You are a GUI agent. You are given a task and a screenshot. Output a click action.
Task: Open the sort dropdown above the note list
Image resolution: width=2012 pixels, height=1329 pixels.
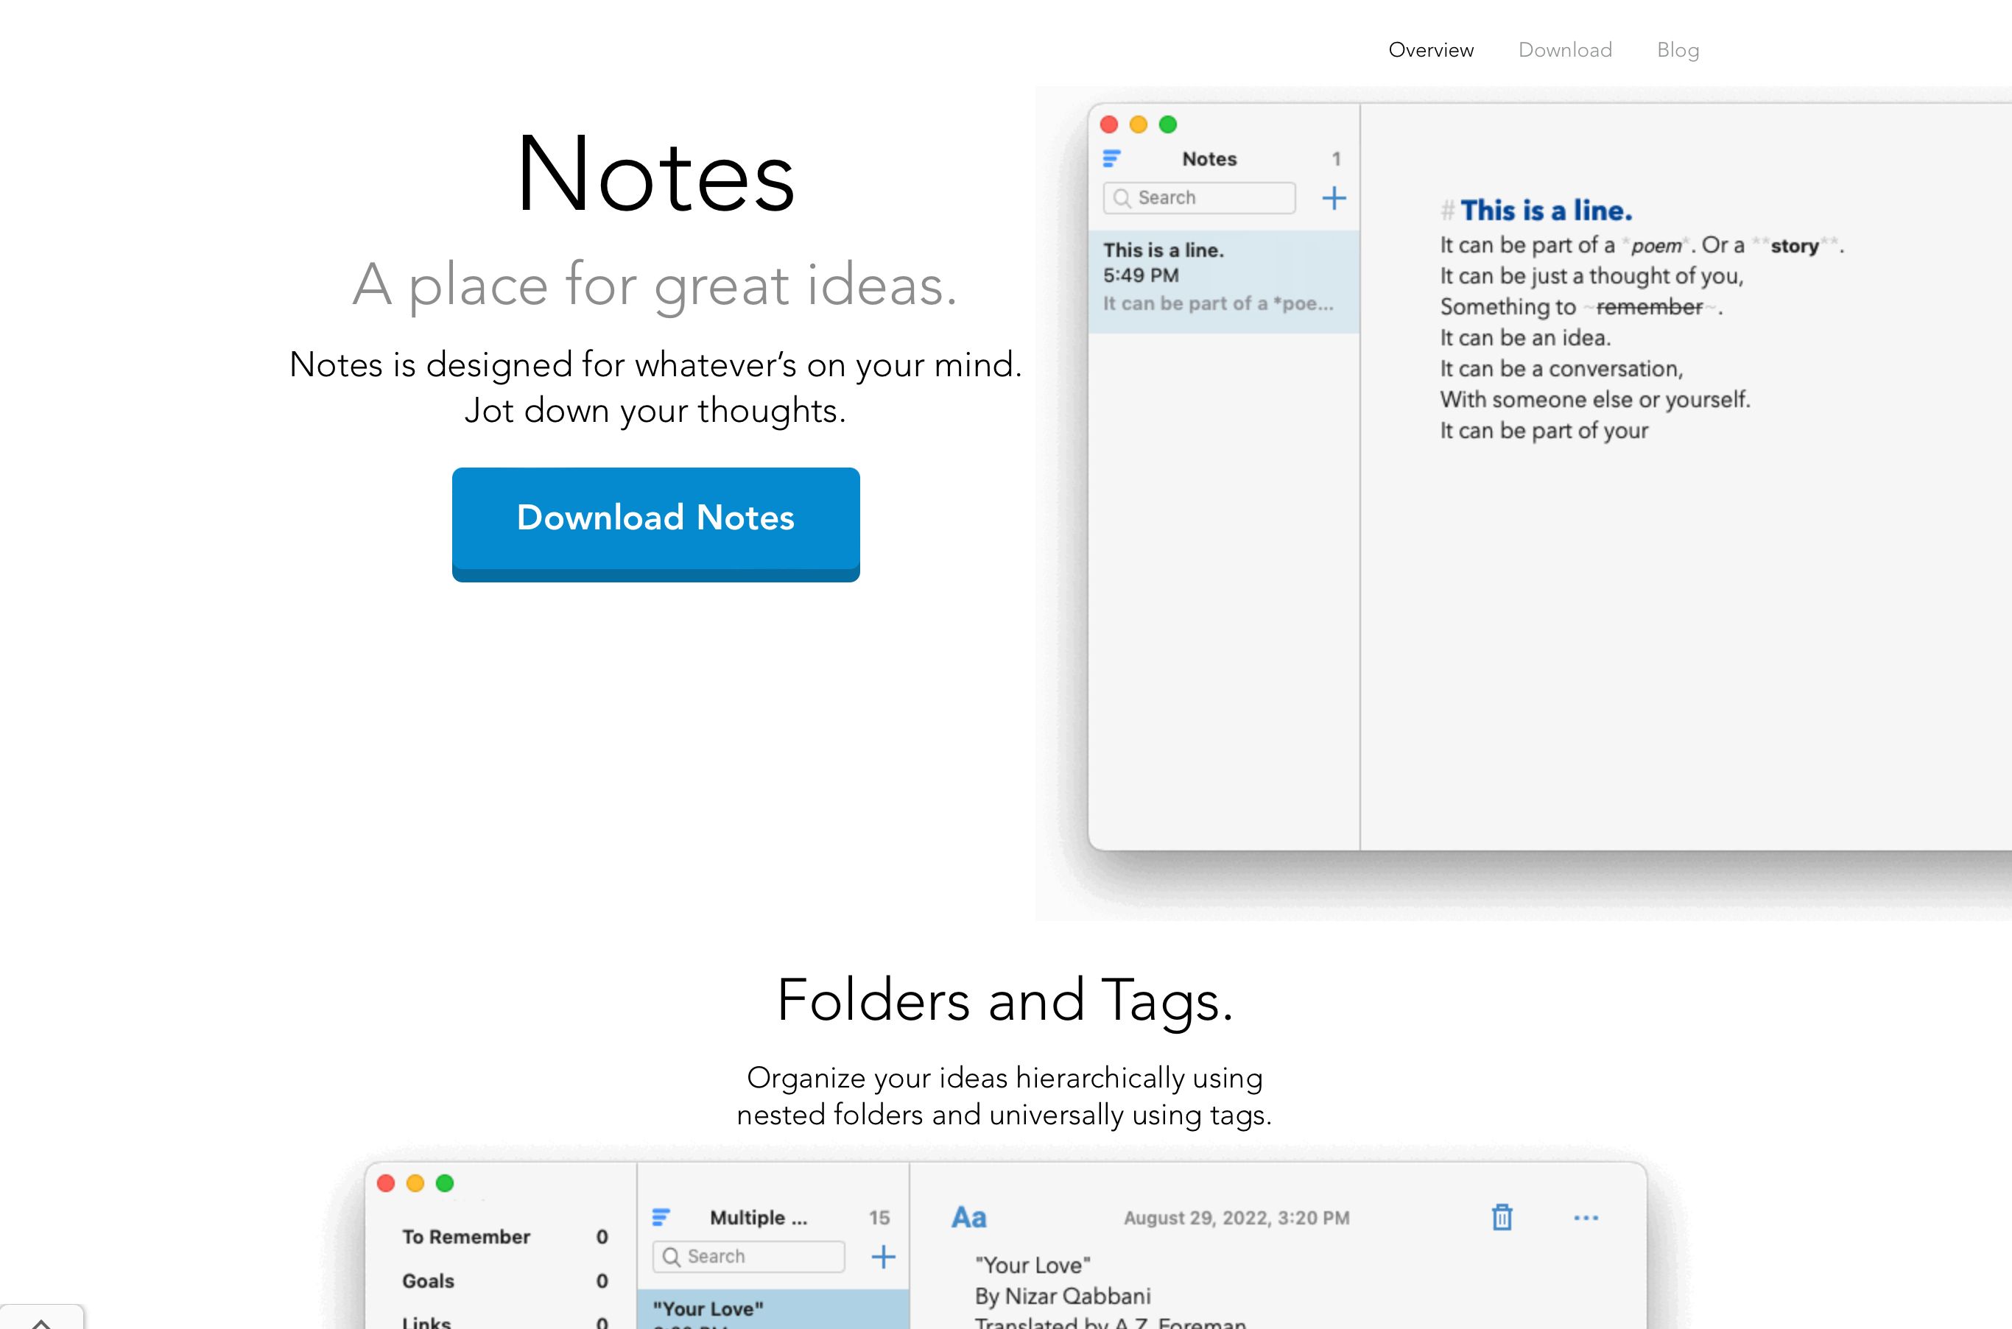(1111, 158)
